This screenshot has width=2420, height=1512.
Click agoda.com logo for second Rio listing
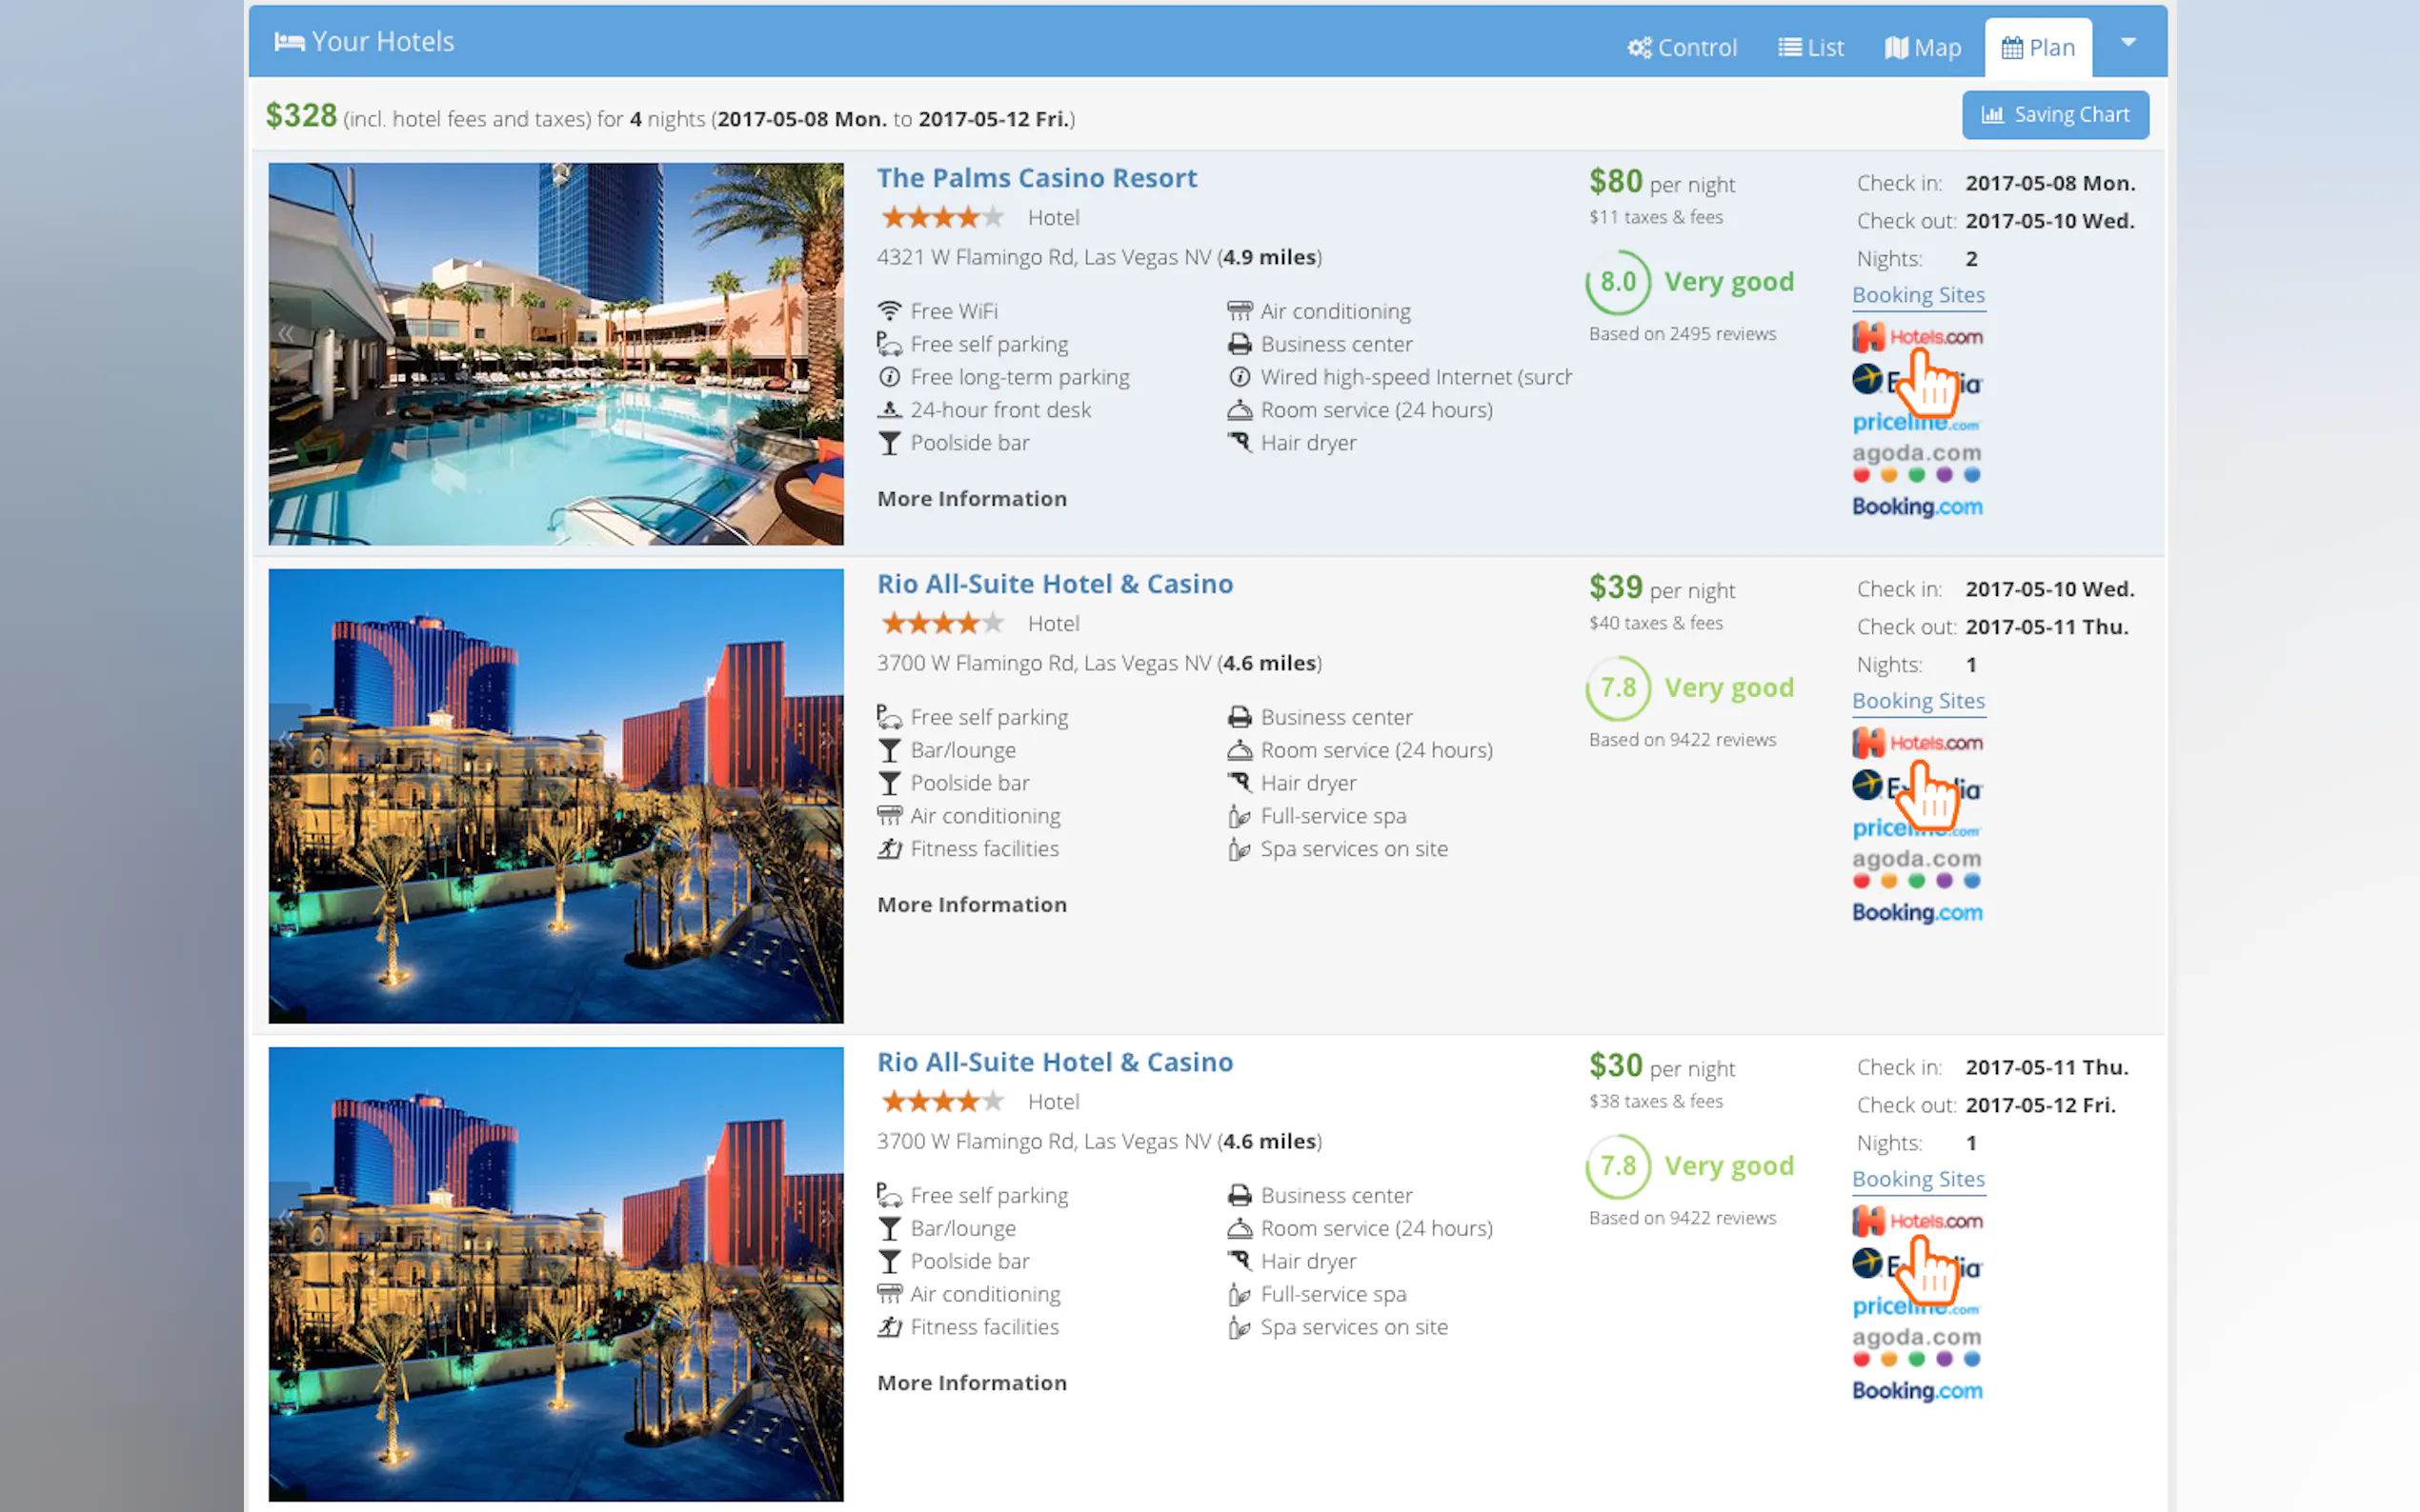point(1916,1345)
